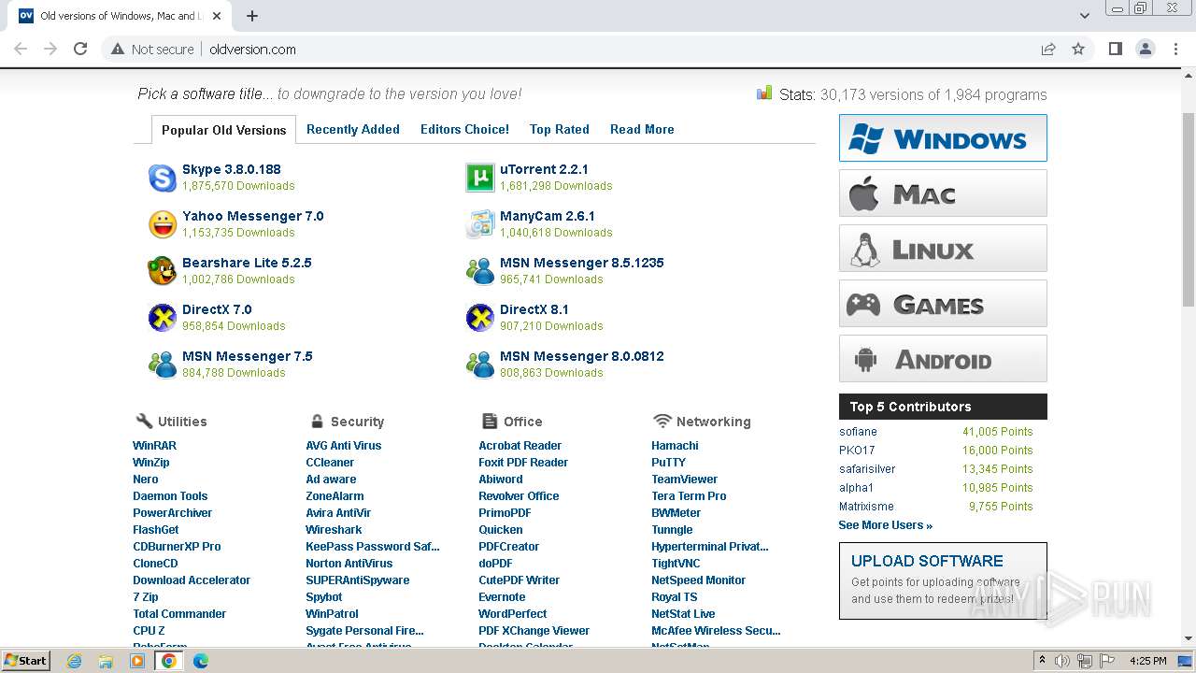Expand the tab search dropdown arrow

(1084, 16)
